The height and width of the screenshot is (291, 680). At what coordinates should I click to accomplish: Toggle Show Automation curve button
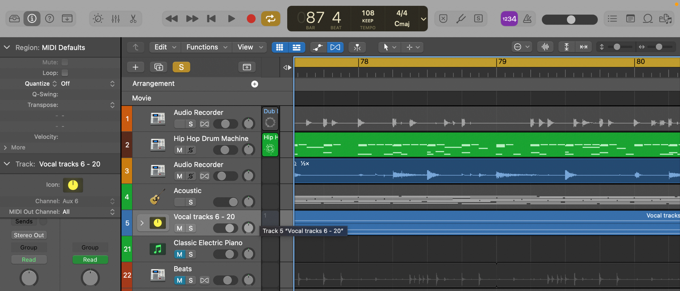318,48
